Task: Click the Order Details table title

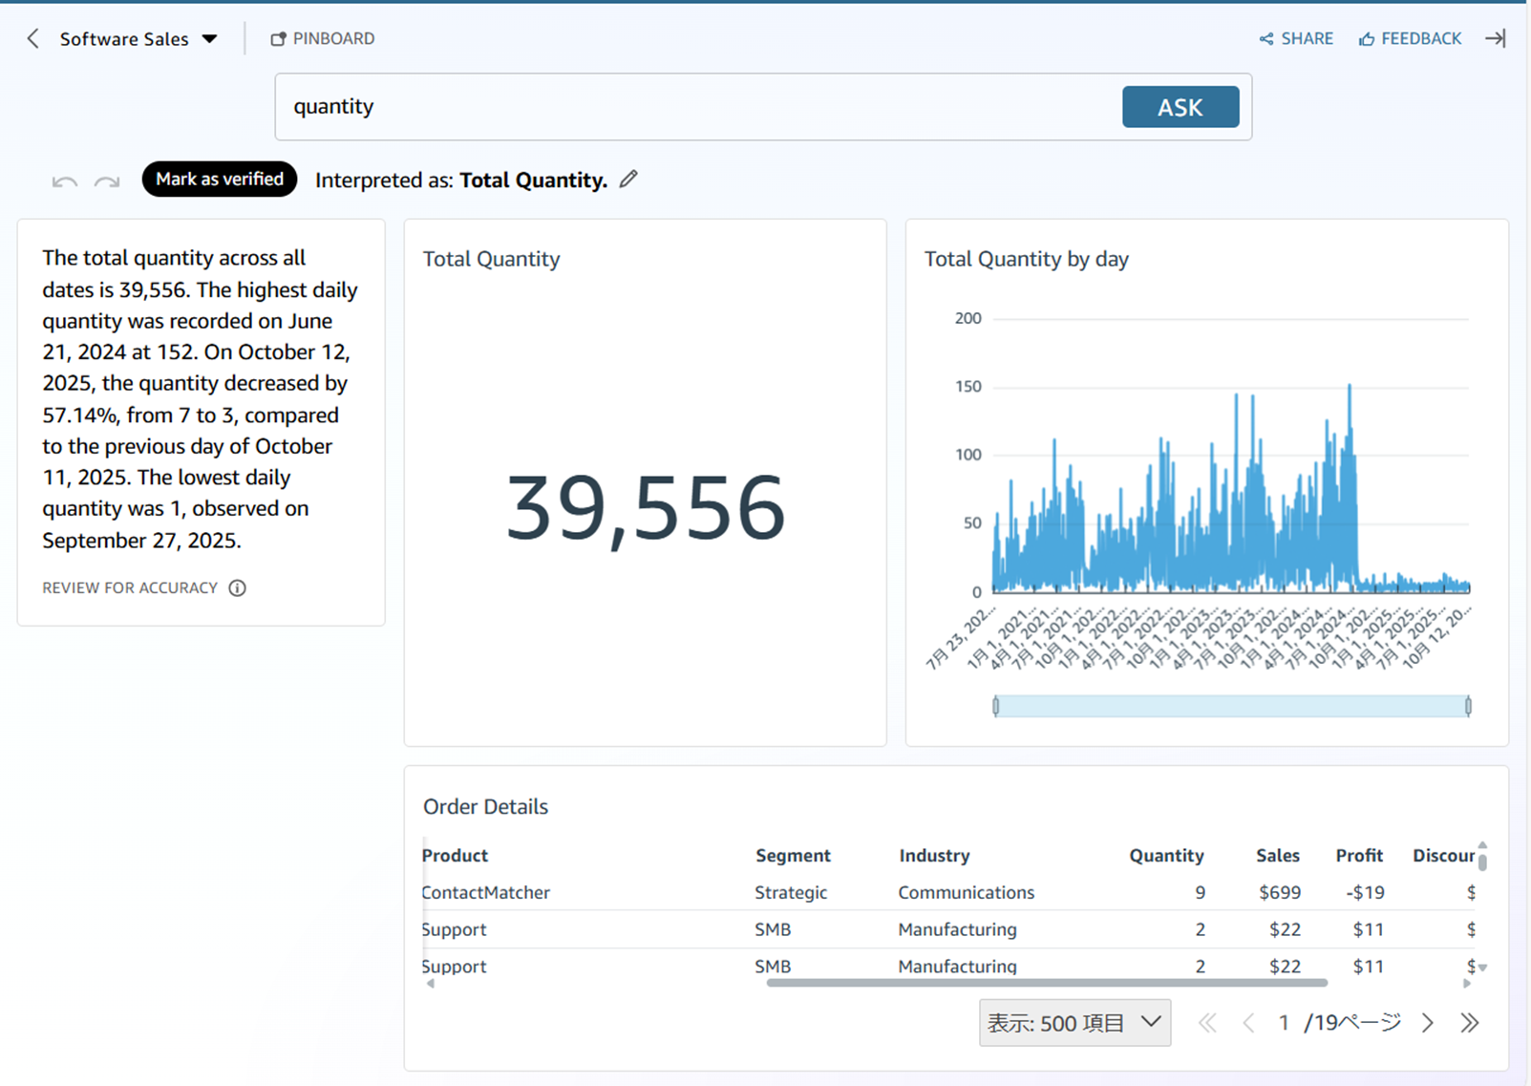Action: (x=485, y=806)
